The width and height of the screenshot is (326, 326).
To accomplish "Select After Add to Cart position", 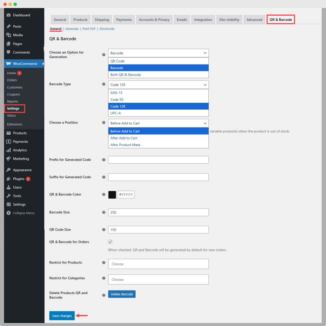I will click(159, 138).
